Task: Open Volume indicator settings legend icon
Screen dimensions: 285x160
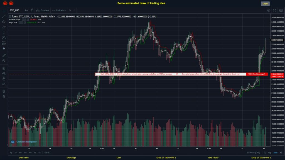Action: 25,20
